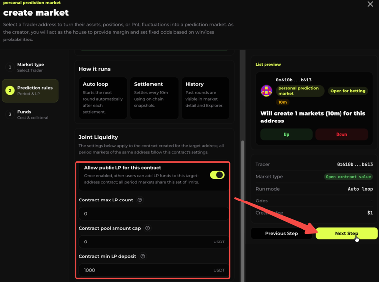
Task: Click the 'Auto loop' Run mode value
Action: pyautogui.click(x=360, y=189)
